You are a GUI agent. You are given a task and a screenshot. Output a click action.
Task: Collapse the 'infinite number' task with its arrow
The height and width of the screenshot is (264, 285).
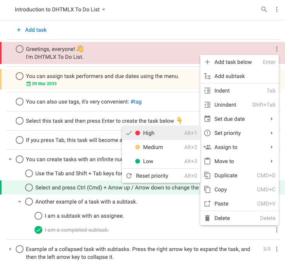point(10,159)
